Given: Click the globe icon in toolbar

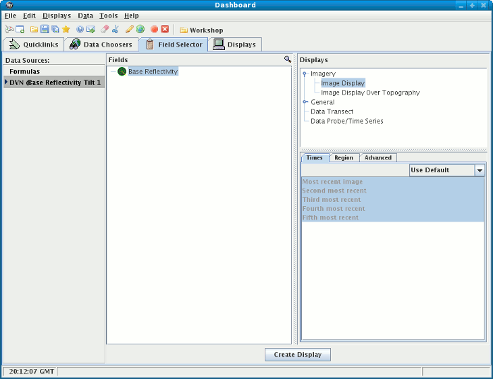Looking at the screenshot, I should pyautogui.click(x=140, y=30).
